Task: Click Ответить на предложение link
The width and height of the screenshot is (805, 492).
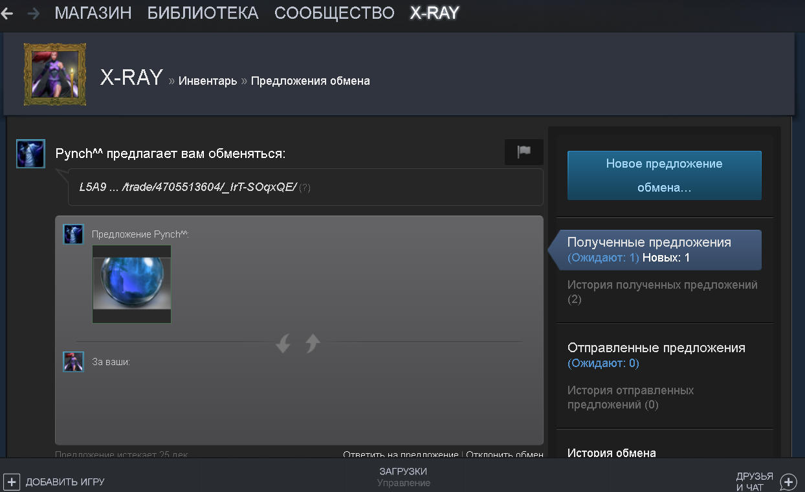Action: coord(401,454)
